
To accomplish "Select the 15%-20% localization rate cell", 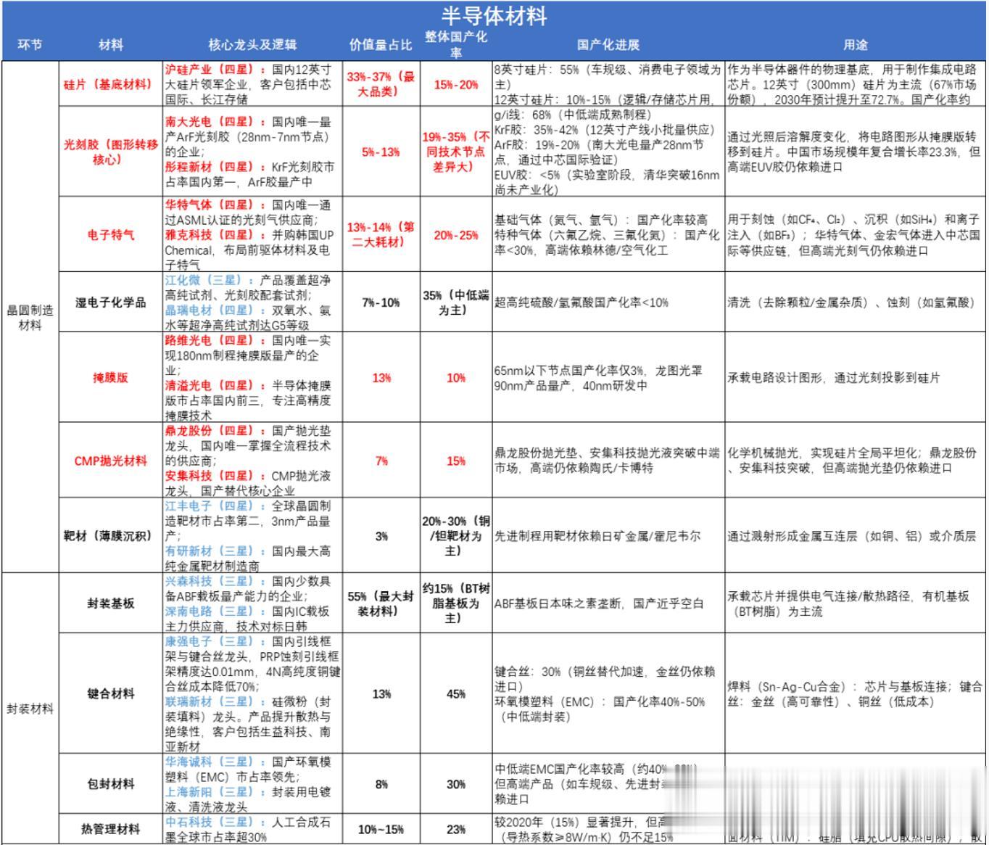I will pyautogui.click(x=456, y=84).
